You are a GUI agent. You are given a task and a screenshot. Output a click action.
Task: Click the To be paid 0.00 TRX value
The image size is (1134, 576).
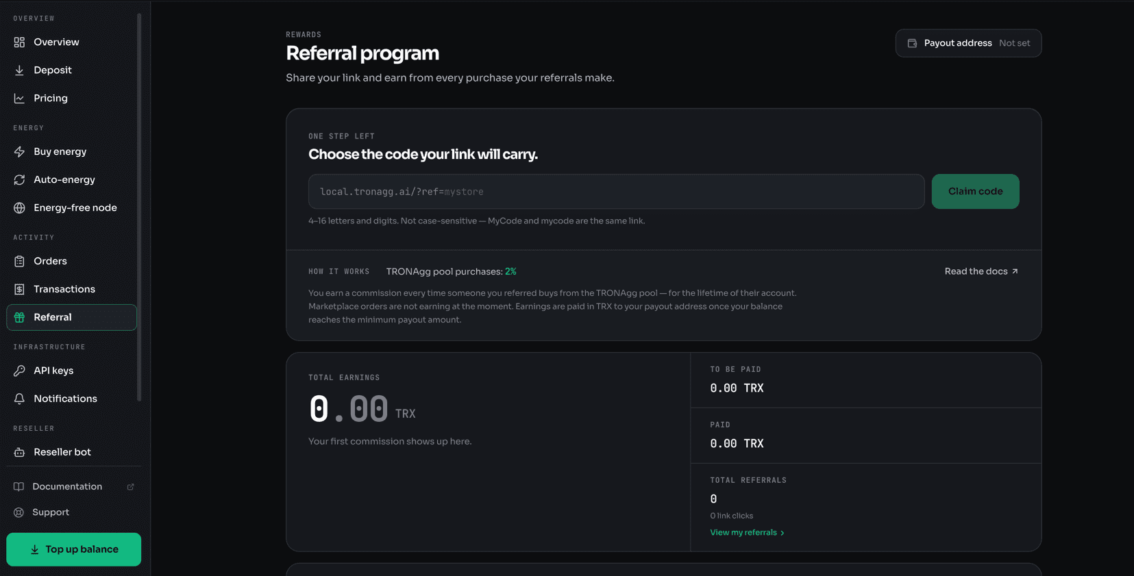[737, 388]
